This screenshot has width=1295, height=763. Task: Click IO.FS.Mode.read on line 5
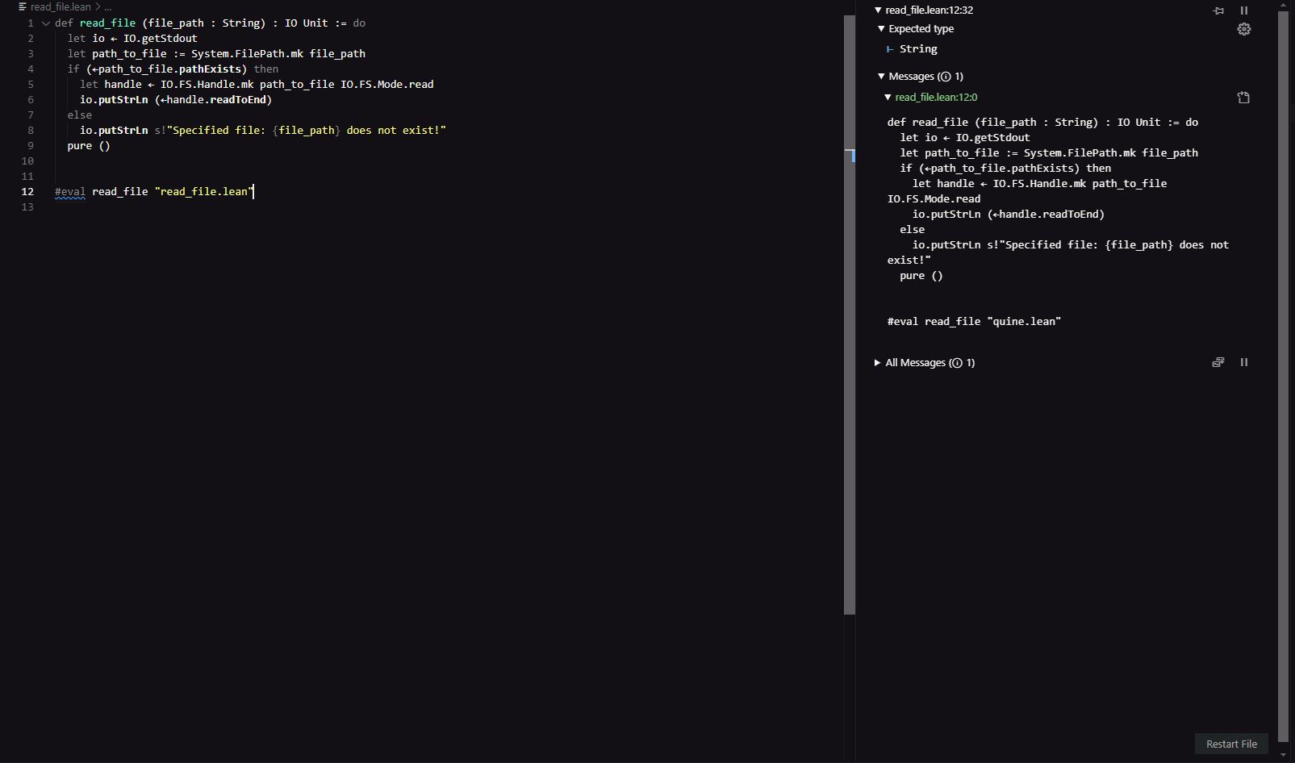(387, 85)
